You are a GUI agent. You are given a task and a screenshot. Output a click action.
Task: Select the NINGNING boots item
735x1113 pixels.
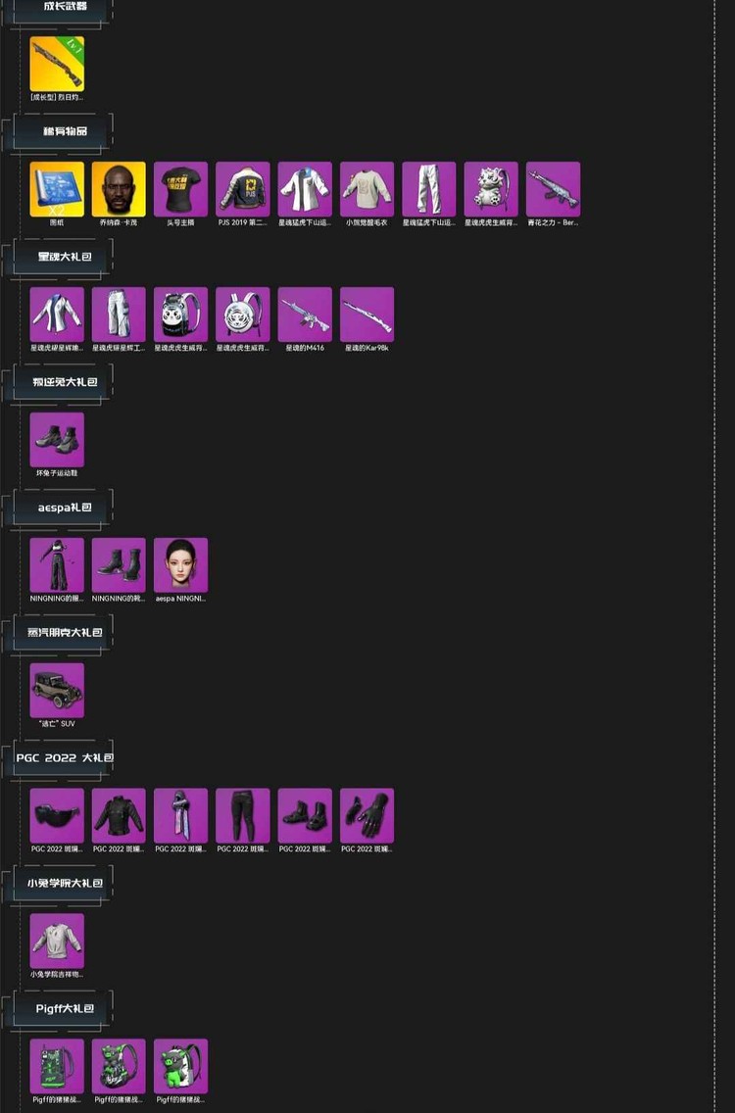[x=119, y=565]
